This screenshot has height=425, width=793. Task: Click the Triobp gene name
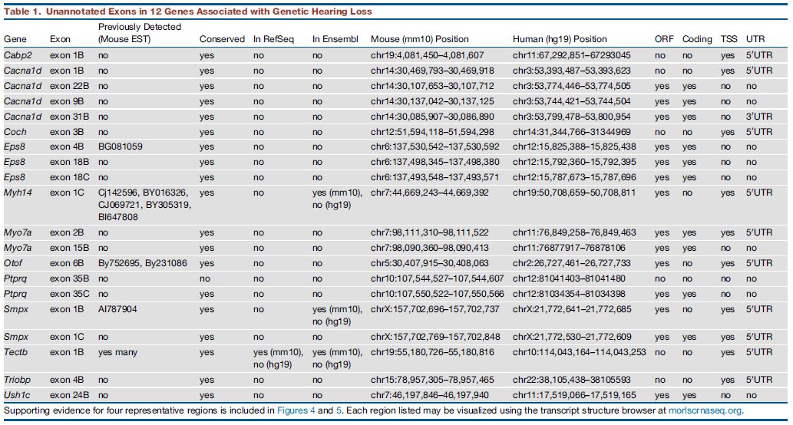coord(18,380)
